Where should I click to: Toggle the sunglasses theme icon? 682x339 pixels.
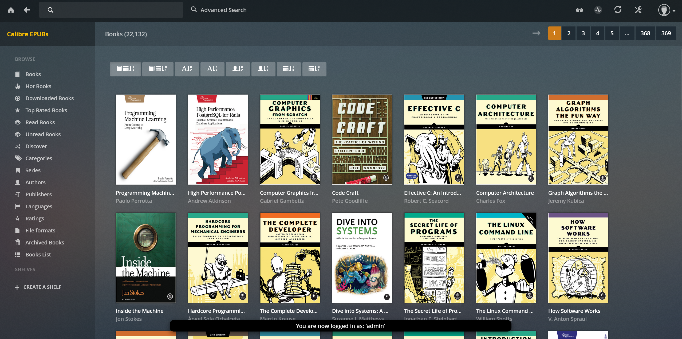pos(579,10)
